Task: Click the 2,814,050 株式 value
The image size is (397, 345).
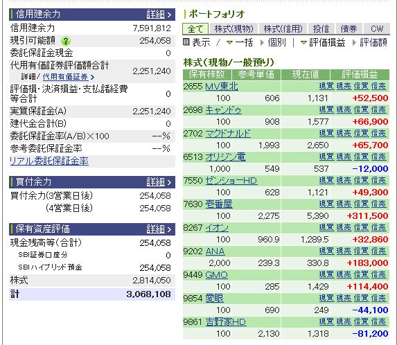Action: pyautogui.click(x=152, y=281)
